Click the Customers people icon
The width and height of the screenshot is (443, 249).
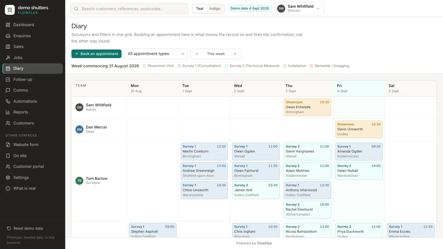click(x=8, y=123)
